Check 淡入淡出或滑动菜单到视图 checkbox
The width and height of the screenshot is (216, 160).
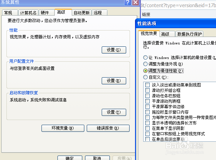click(x=147, y=85)
